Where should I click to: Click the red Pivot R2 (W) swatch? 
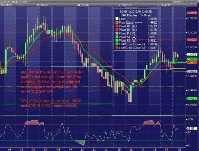pyautogui.click(x=117, y=26)
